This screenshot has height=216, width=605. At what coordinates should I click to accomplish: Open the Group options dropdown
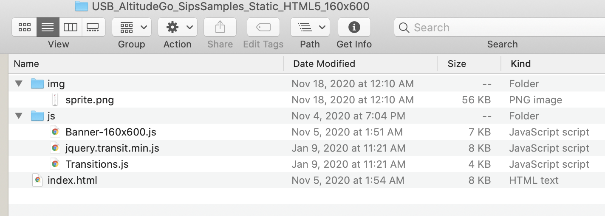132,28
